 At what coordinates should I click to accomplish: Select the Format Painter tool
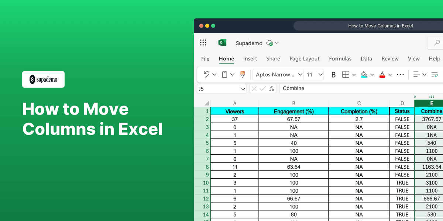[x=243, y=74]
